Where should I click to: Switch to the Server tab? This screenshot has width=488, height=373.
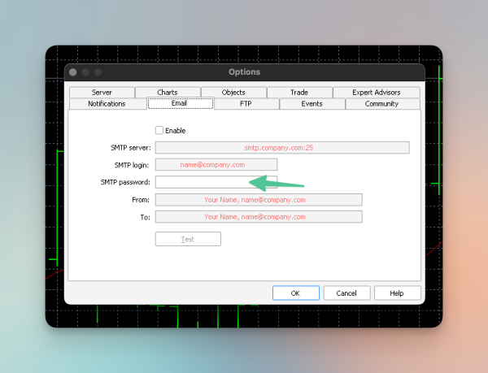click(x=102, y=93)
